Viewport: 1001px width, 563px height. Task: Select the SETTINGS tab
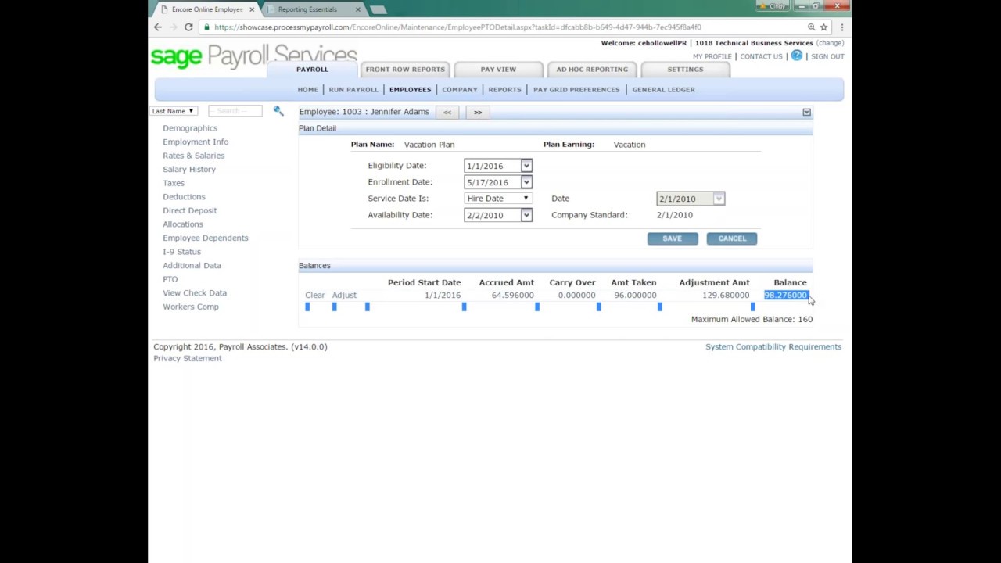point(685,69)
